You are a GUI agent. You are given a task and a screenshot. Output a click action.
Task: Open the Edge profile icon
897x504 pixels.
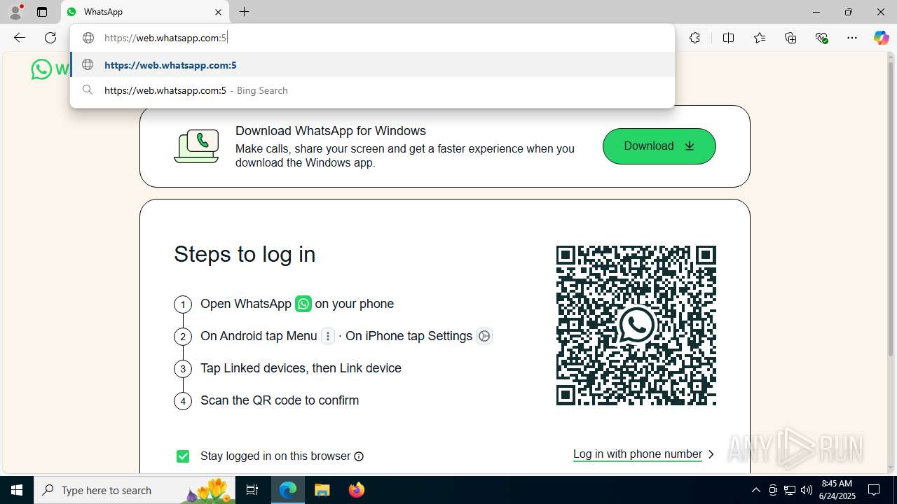click(x=15, y=12)
